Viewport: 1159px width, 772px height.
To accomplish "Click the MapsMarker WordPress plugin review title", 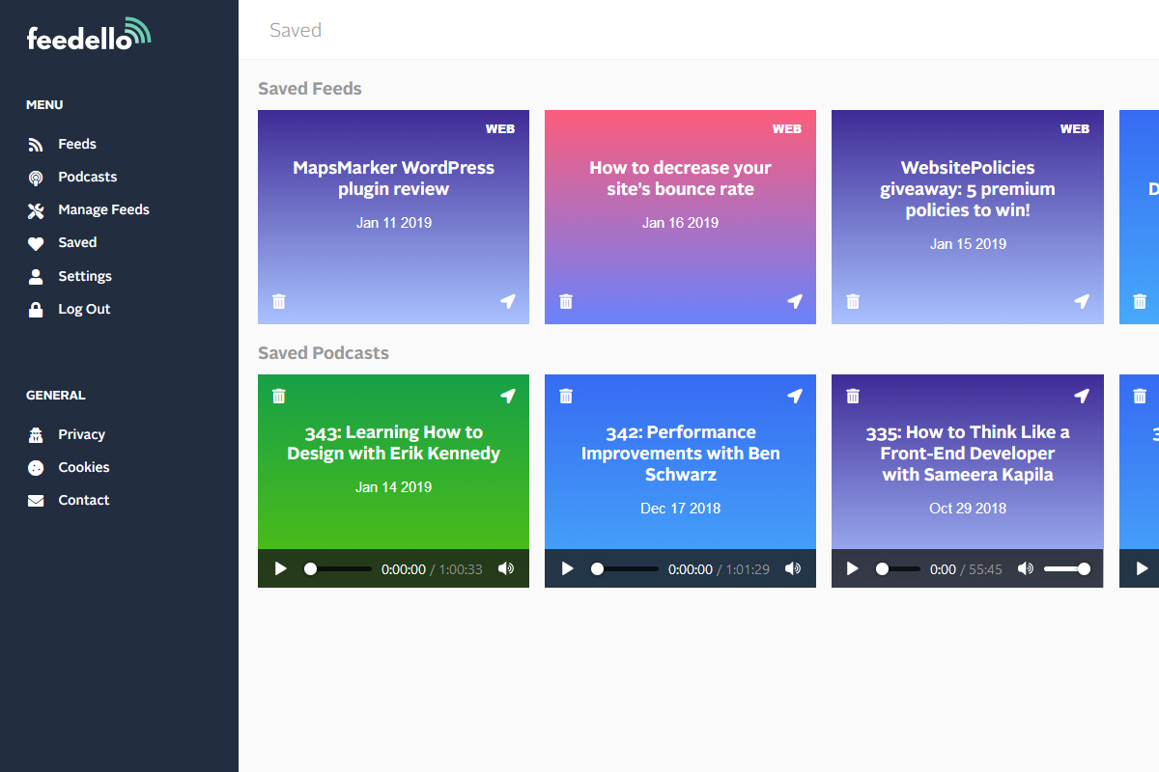I will (x=393, y=179).
